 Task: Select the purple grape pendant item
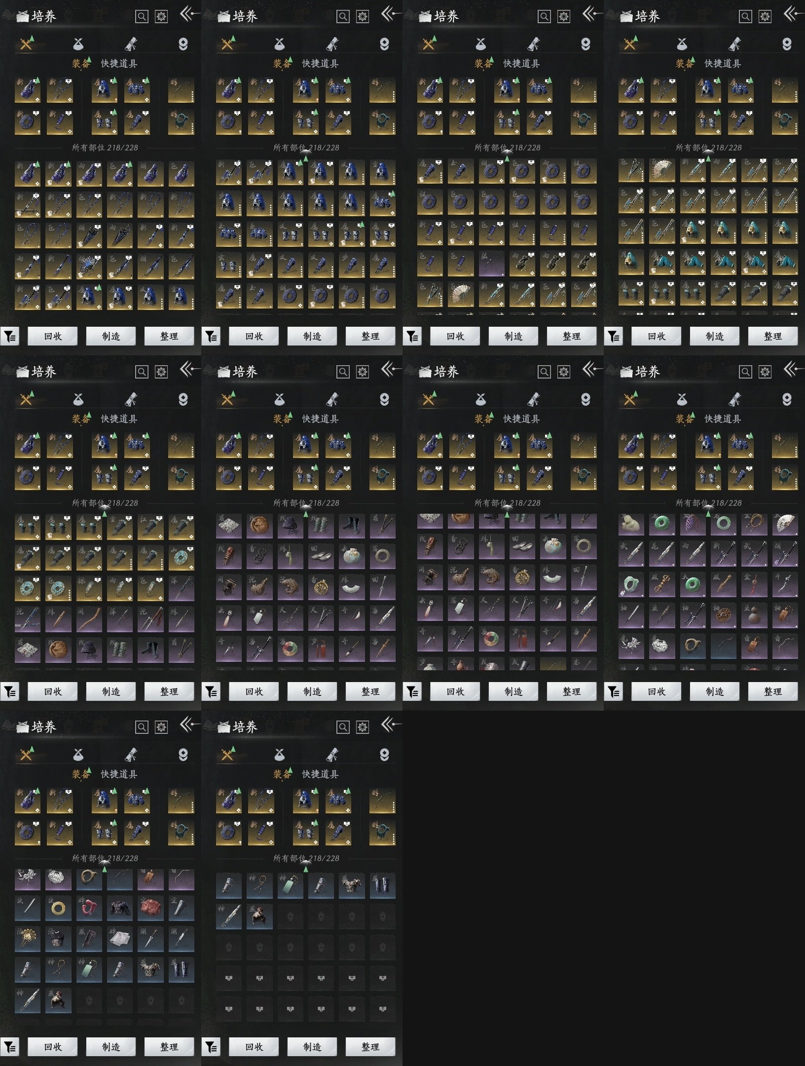click(x=693, y=525)
